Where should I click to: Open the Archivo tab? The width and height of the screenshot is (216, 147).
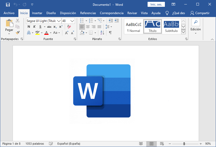click(x=9, y=13)
